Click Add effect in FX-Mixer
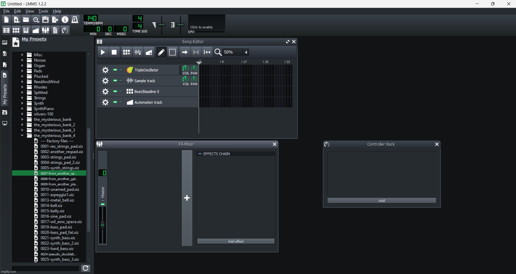516x274 pixels. pos(236,241)
